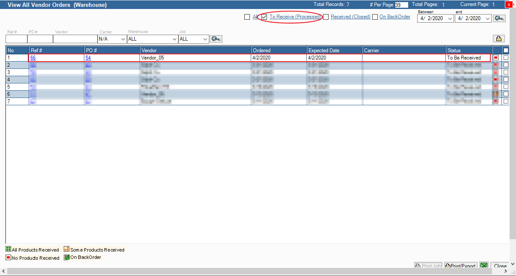
Task: Click the filter row search binoculars icon
Action: click(x=216, y=39)
